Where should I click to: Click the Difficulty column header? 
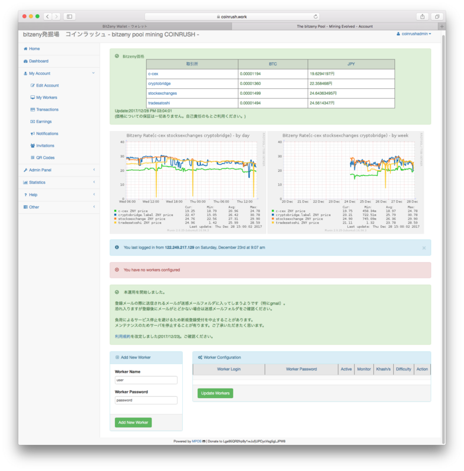[403, 369]
